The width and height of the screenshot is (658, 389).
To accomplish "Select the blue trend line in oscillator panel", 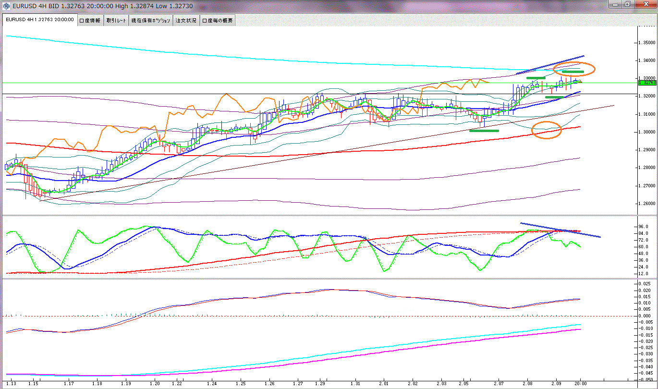I will [560, 230].
